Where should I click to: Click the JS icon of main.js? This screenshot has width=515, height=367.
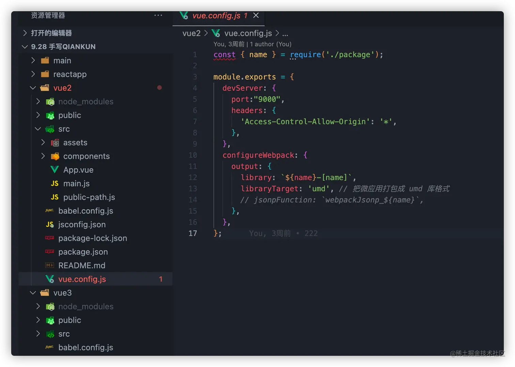[x=54, y=183]
